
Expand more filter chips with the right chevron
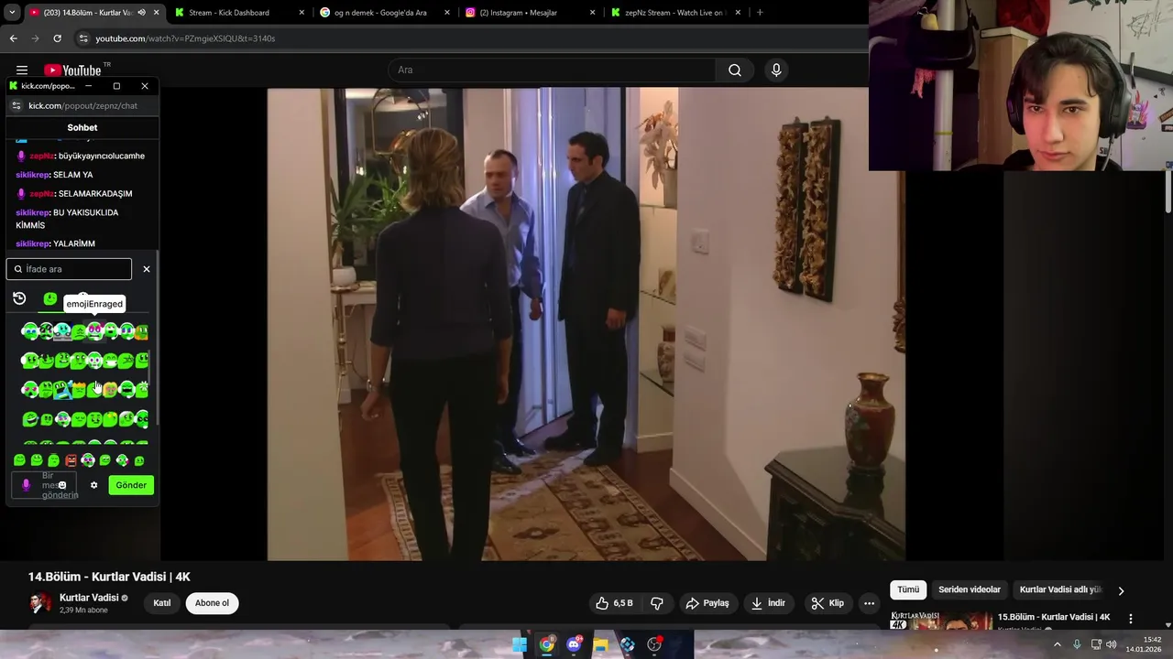[x=1121, y=590]
